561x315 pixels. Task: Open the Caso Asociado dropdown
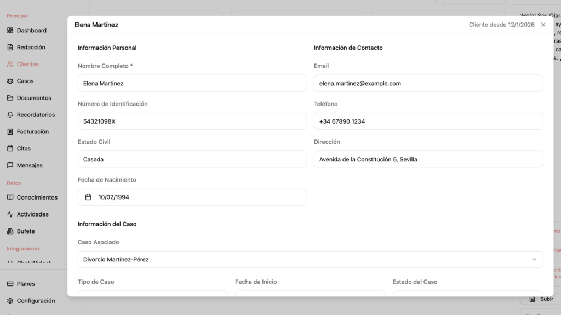pos(310,259)
